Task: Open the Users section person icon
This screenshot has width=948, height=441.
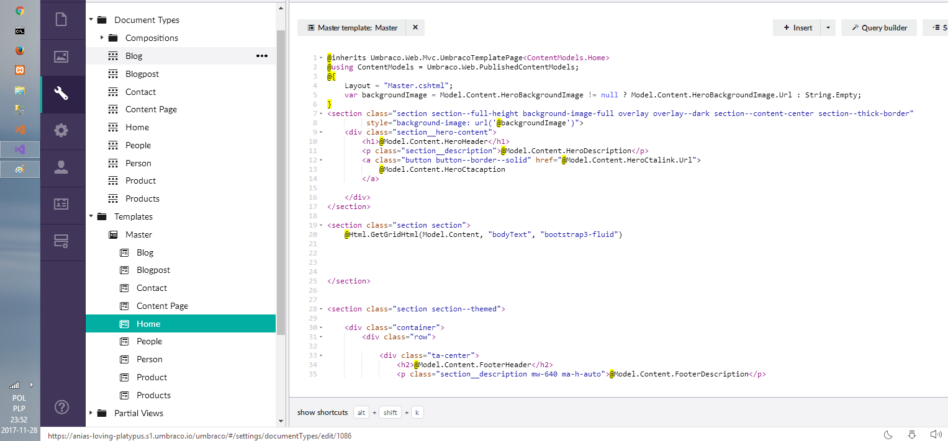Action: 61,167
